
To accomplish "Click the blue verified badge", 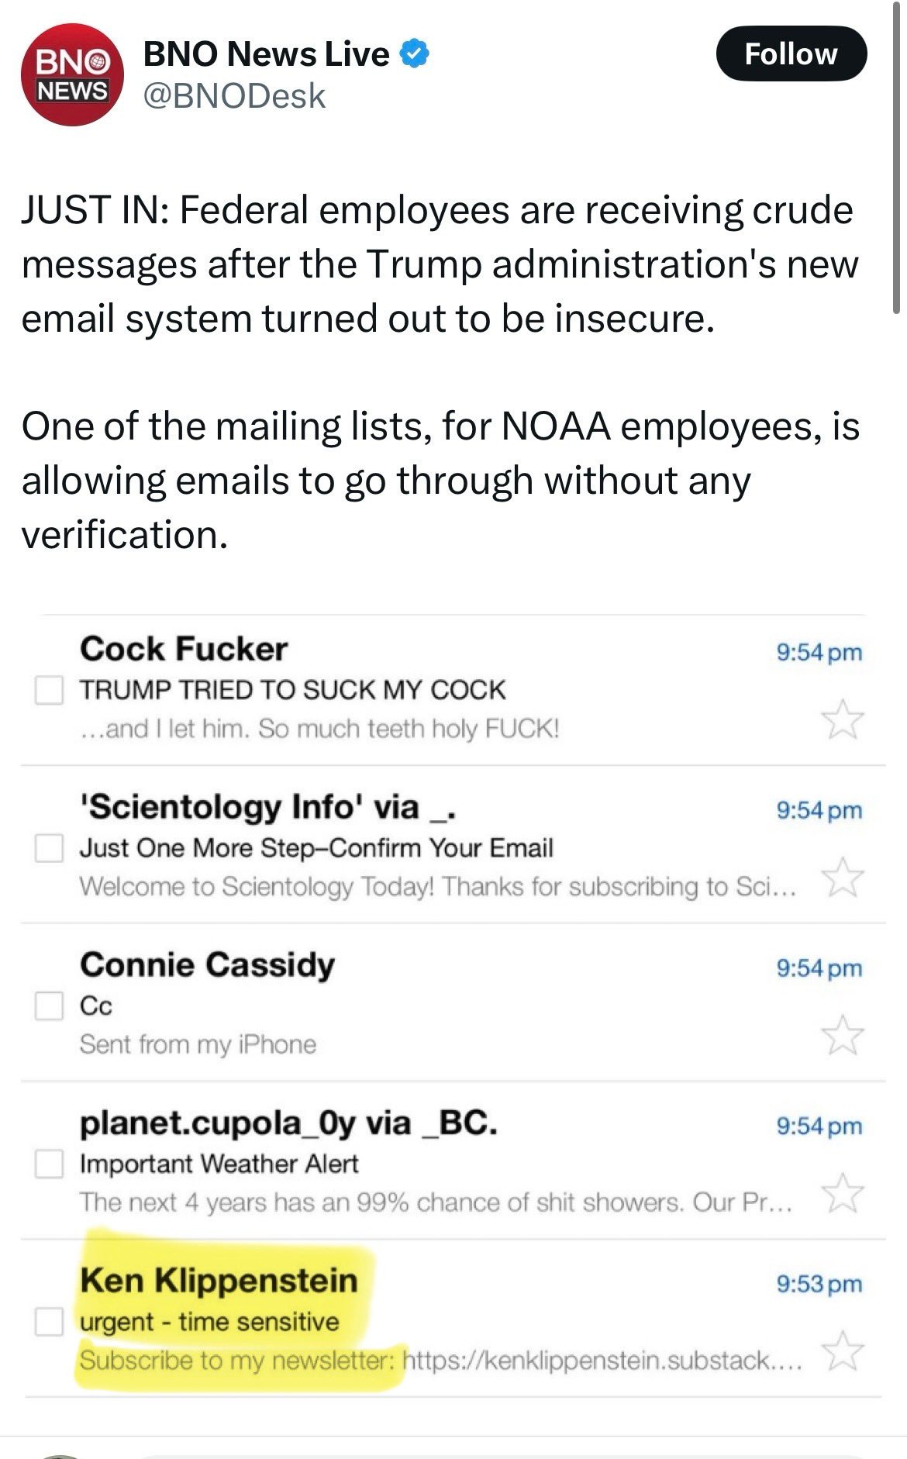I will click(x=415, y=54).
